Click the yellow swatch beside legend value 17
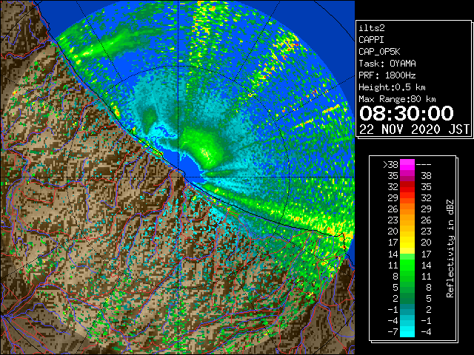 407,243
